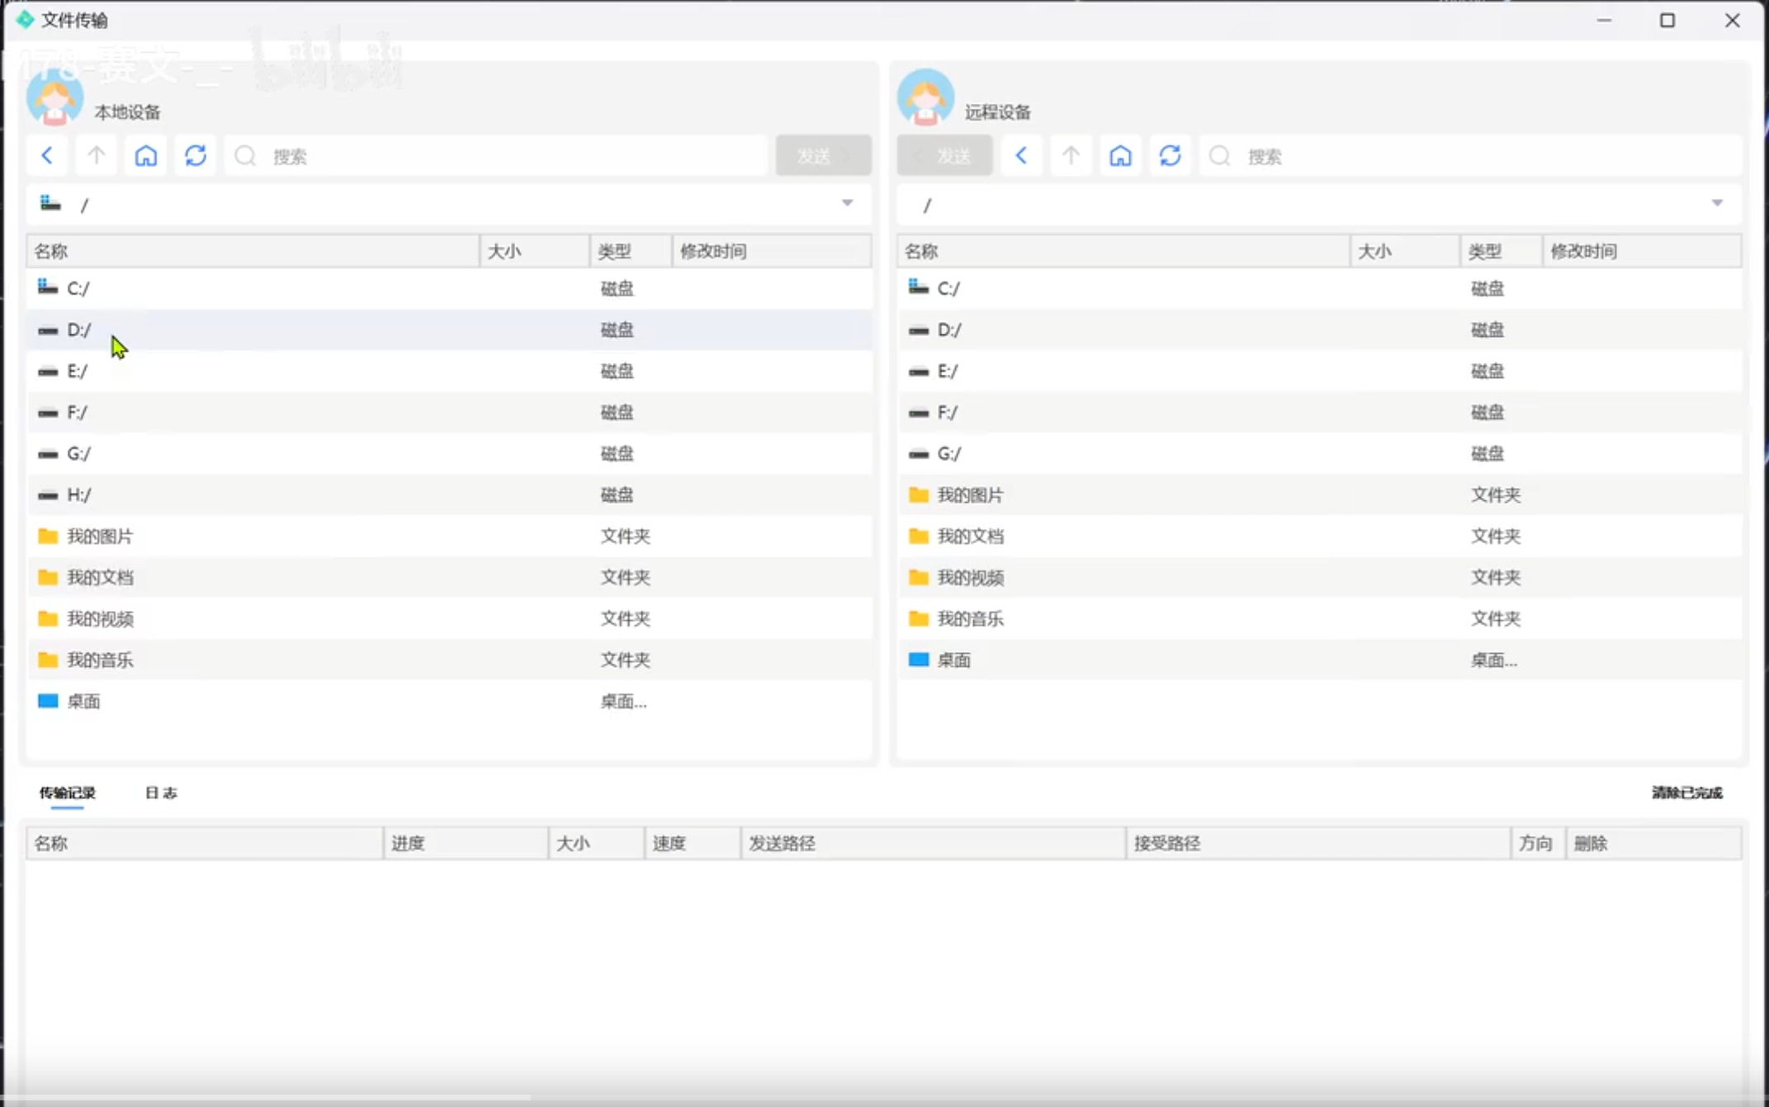Image resolution: width=1769 pixels, height=1107 pixels.
Task: Expand the remote path dropdown arrow
Action: point(1717,203)
